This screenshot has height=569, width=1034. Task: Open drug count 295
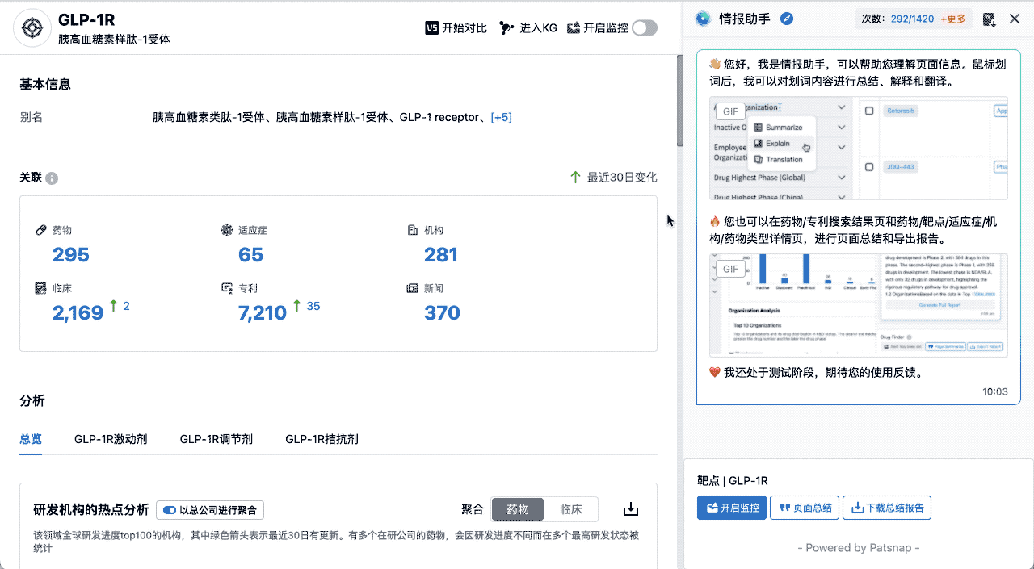[x=71, y=255]
